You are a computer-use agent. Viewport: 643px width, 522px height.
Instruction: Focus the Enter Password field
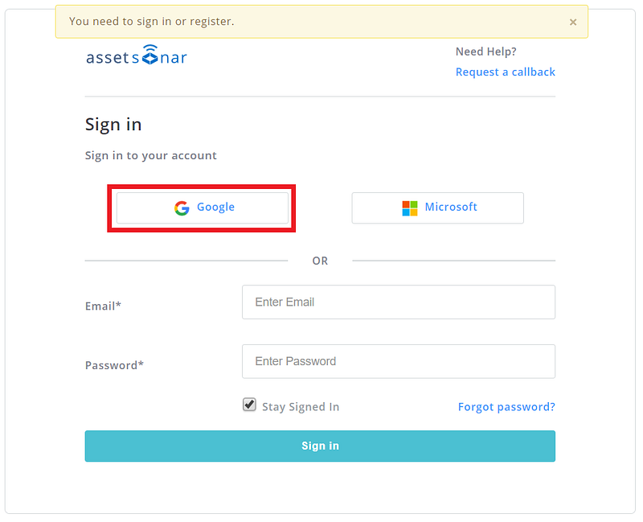(398, 361)
